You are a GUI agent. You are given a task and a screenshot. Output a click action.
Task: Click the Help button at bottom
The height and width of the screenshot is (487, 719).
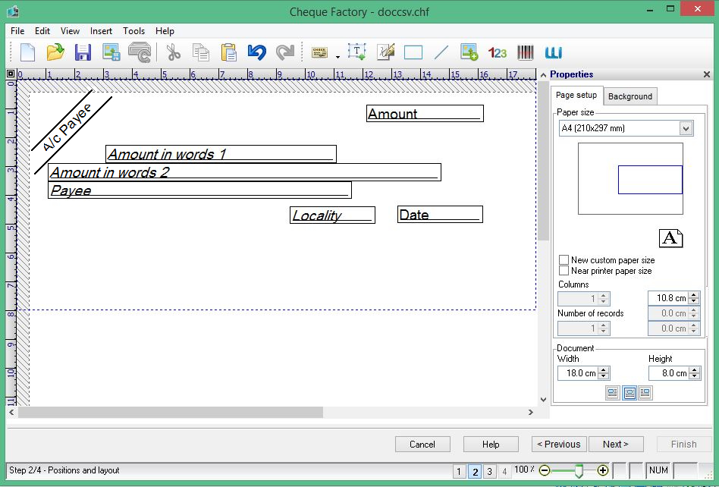pyautogui.click(x=491, y=445)
